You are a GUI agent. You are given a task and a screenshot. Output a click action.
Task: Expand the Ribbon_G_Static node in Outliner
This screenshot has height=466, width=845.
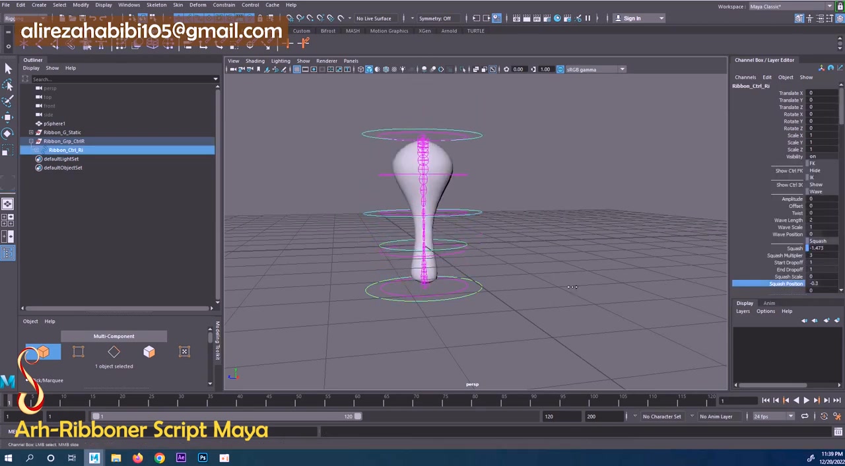coord(30,133)
